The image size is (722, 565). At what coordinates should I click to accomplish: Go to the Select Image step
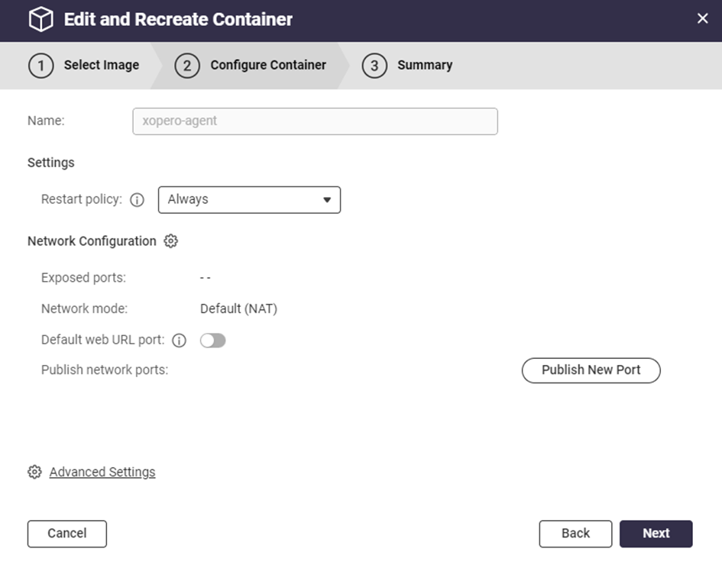point(101,66)
